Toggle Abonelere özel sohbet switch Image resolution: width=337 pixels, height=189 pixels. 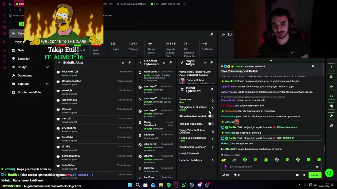tap(211, 116)
